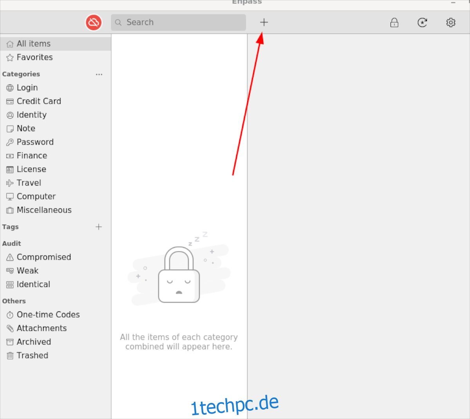Select the Credit Card category

(x=56, y=101)
